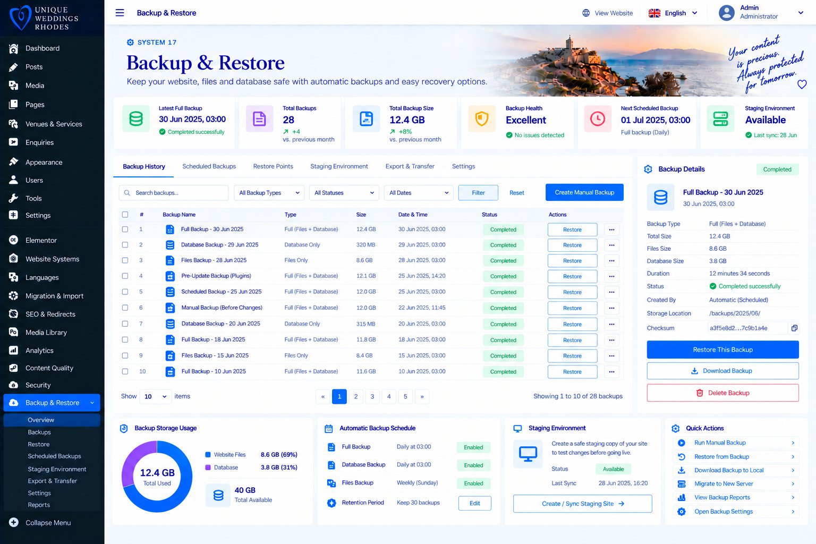Tick the select-all checkbox in table header

click(125, 215)
